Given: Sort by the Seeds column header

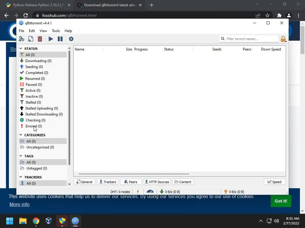Looking at the screenshot, I should [207, 49].
